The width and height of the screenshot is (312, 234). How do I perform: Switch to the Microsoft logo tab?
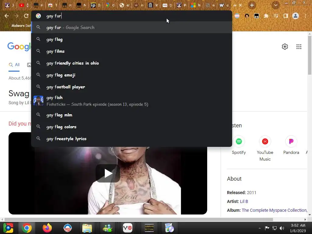point(196,5)
